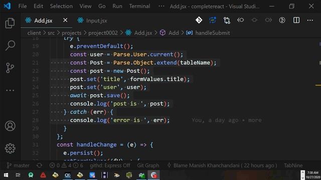Toggle file blame icon in toolbar

coord(282,20)
